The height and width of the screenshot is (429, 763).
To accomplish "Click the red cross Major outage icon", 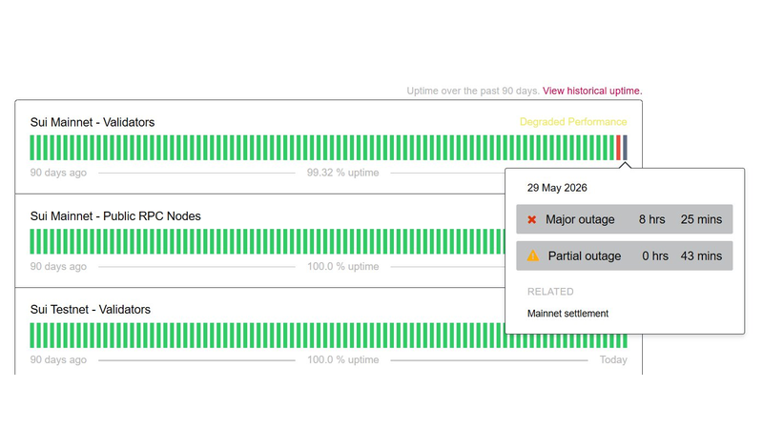I will coord(532,219).
